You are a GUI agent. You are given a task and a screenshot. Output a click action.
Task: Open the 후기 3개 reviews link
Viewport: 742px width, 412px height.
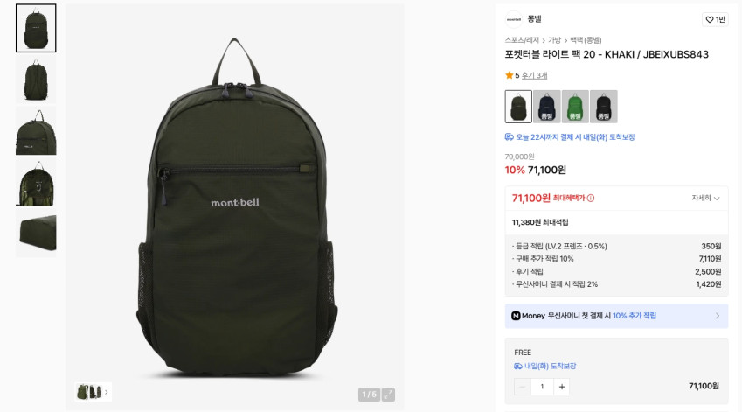[534, 75]
